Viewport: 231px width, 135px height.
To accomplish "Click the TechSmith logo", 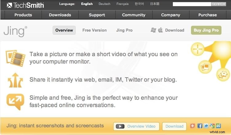I will pos(25,5).
